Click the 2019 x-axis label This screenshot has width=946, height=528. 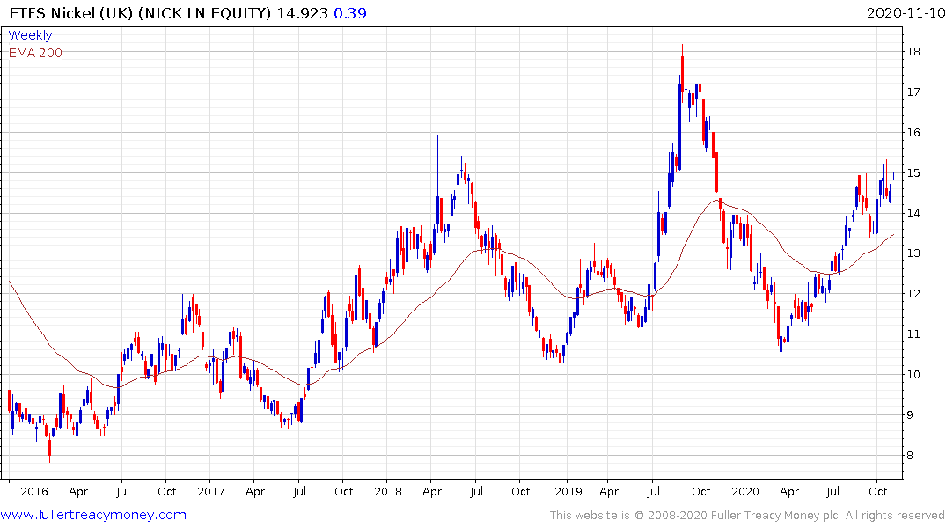click(568, 491)
